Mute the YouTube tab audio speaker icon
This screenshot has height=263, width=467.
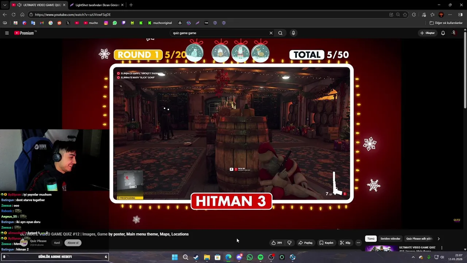coord(19,5)
